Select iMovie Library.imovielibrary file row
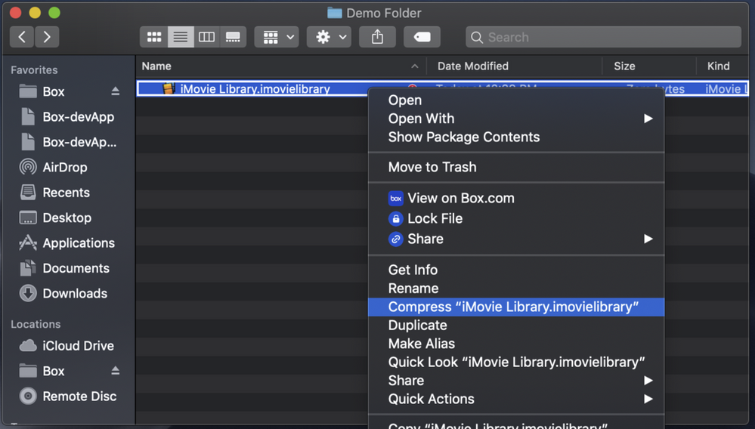 pyautogui.click(x=443, y=88)
